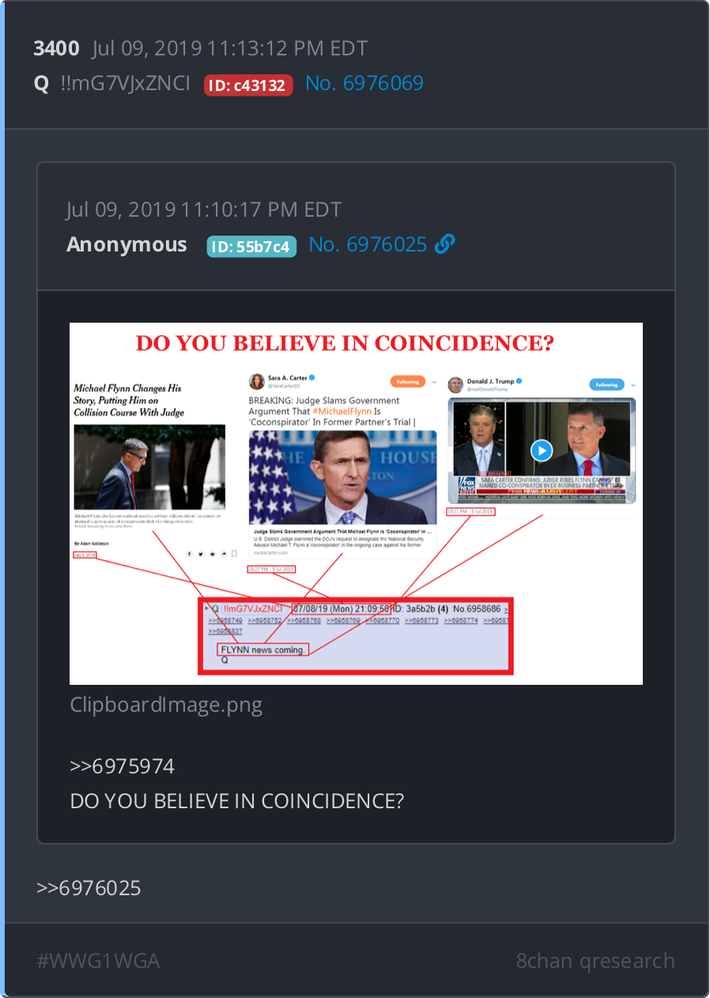Image resolution: width=710 pixels, height=998 pixels.
Task: Play the Fox News video in Trump tweet
Action: click(541, 451)
